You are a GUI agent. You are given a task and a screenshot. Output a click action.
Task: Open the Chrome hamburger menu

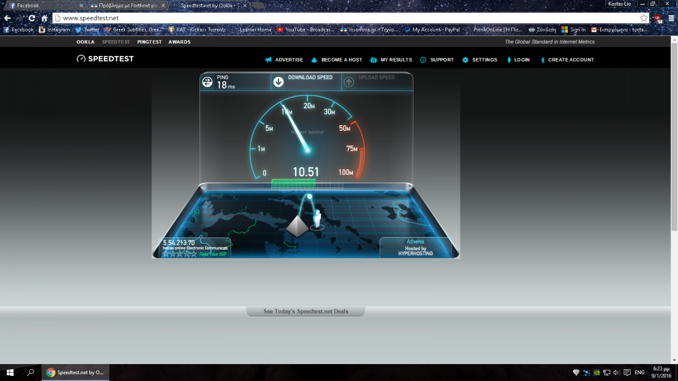[671, 18]
